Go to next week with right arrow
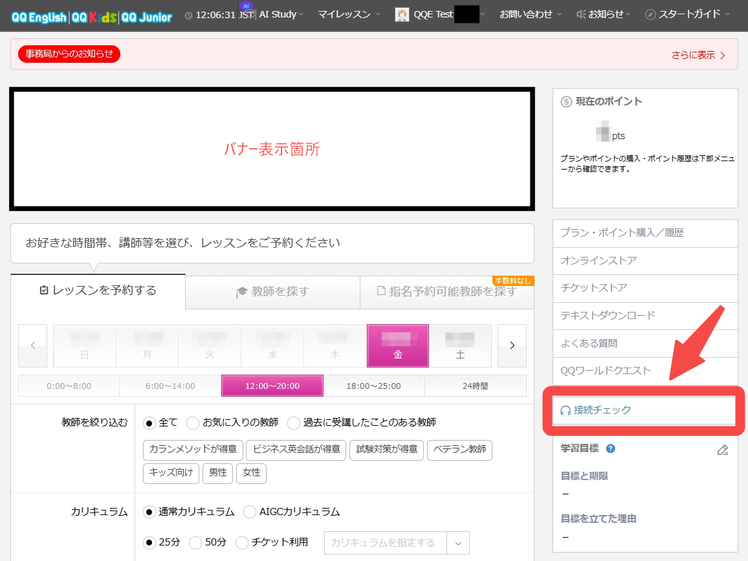Viewport: 748px width, 561px height. point(512,346)
